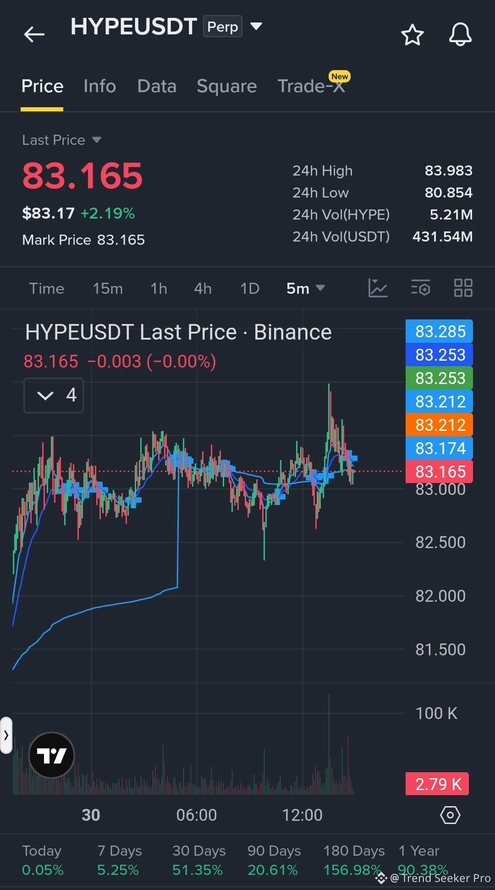Viewport: 495px width, 890px height.
Task: Select the Time chart mode
Action: (47, 288)
